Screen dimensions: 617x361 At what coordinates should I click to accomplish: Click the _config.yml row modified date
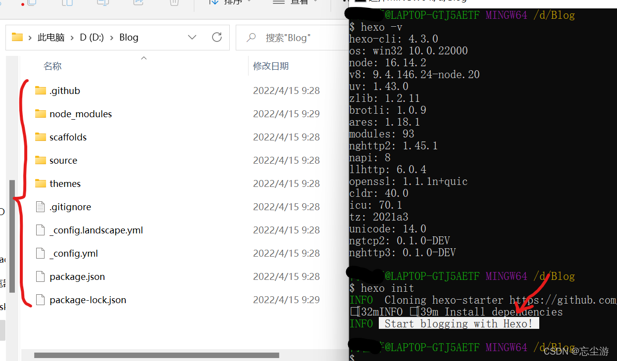coord(286,253)
